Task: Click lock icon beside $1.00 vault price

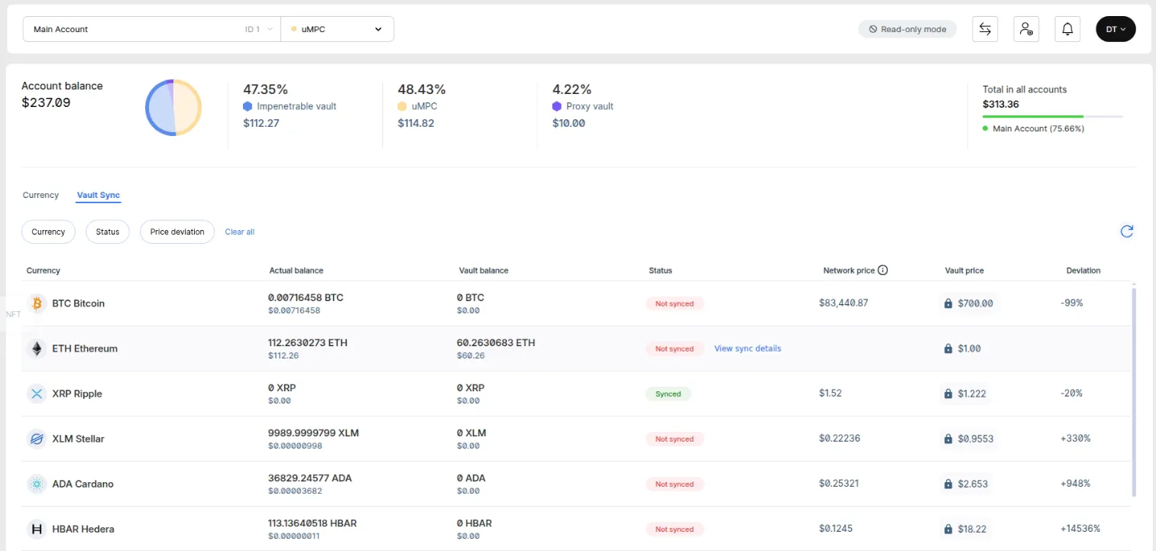Action: click(948, 348)
